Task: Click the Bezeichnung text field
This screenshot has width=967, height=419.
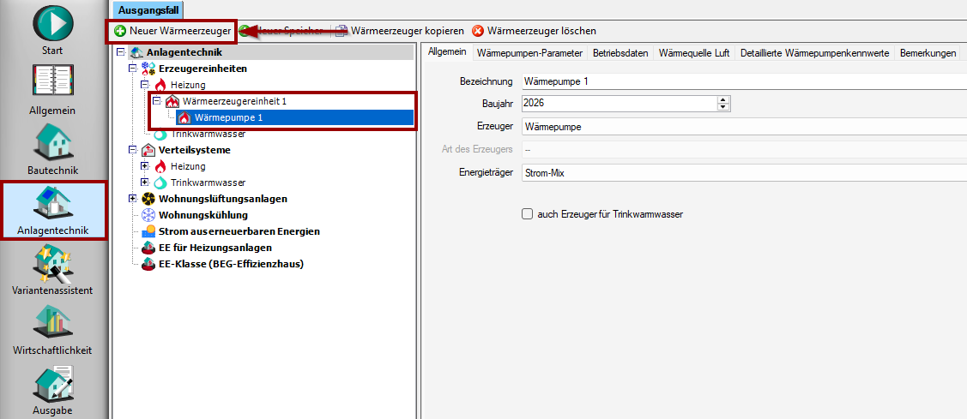Action: 738,81
